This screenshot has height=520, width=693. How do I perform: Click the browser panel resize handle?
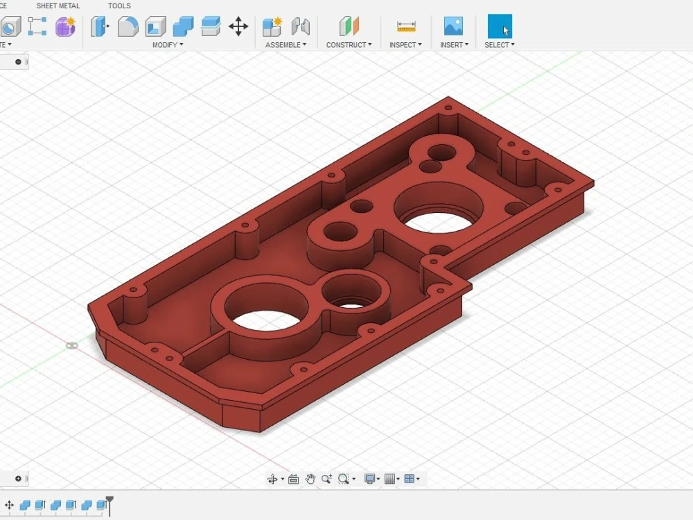[27, 62]
